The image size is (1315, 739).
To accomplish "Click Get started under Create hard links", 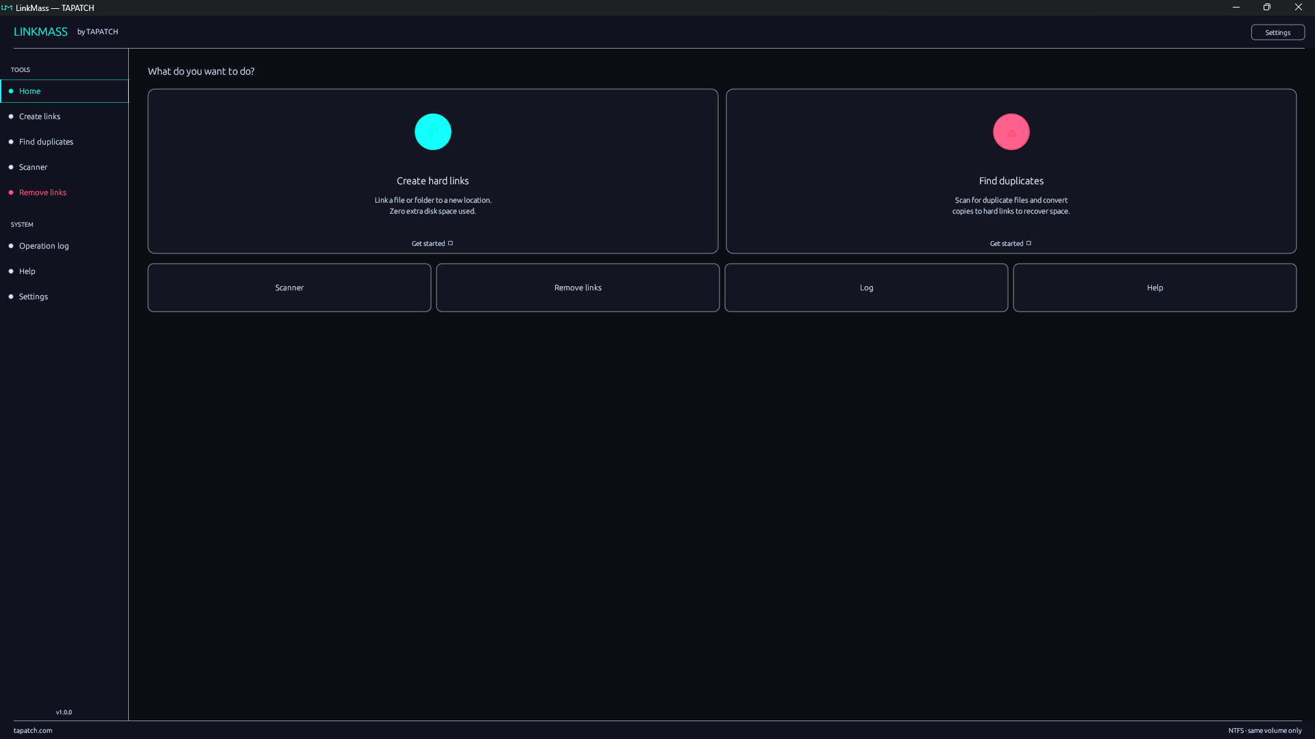I will (x=432, y=243).
